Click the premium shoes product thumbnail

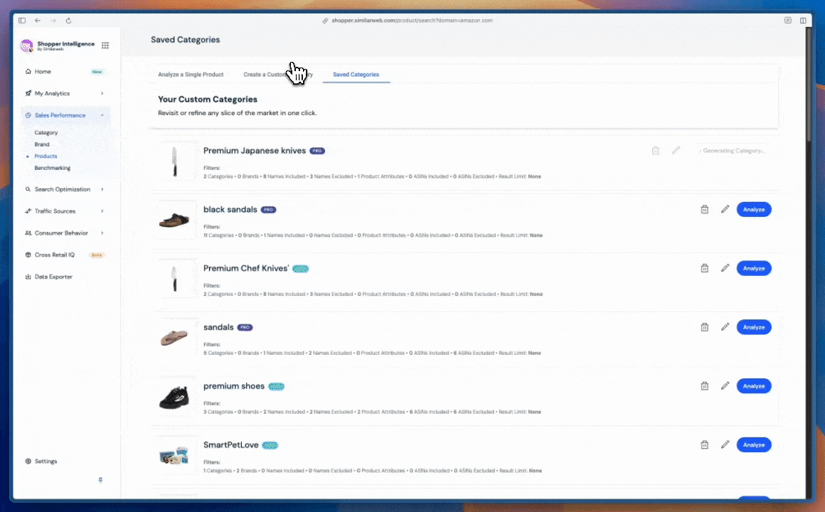[174, 397]
